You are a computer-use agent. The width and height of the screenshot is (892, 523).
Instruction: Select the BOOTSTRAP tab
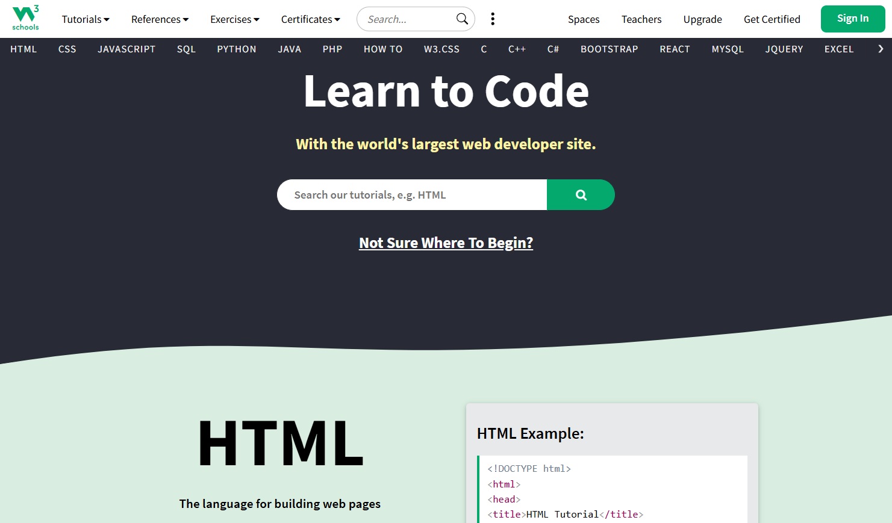pyautogui.click(x=609, y=49)
